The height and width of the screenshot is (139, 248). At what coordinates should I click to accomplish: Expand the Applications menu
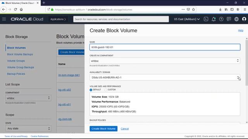(x=58, y=19)
